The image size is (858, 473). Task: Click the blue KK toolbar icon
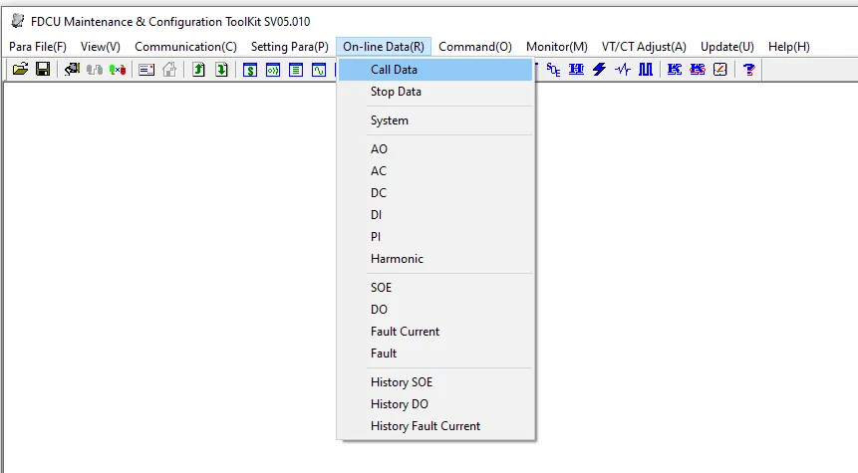click(x=674, y=70)
